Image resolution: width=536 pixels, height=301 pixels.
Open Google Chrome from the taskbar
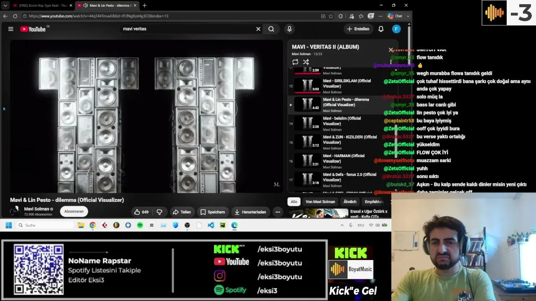tap(93, 225)
